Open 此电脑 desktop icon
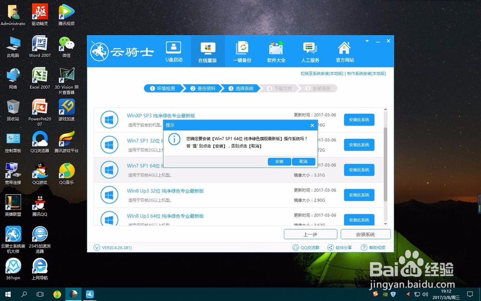The width and height of the screenshot is (481, 301). pyautogui.click(x=13, y=47)
